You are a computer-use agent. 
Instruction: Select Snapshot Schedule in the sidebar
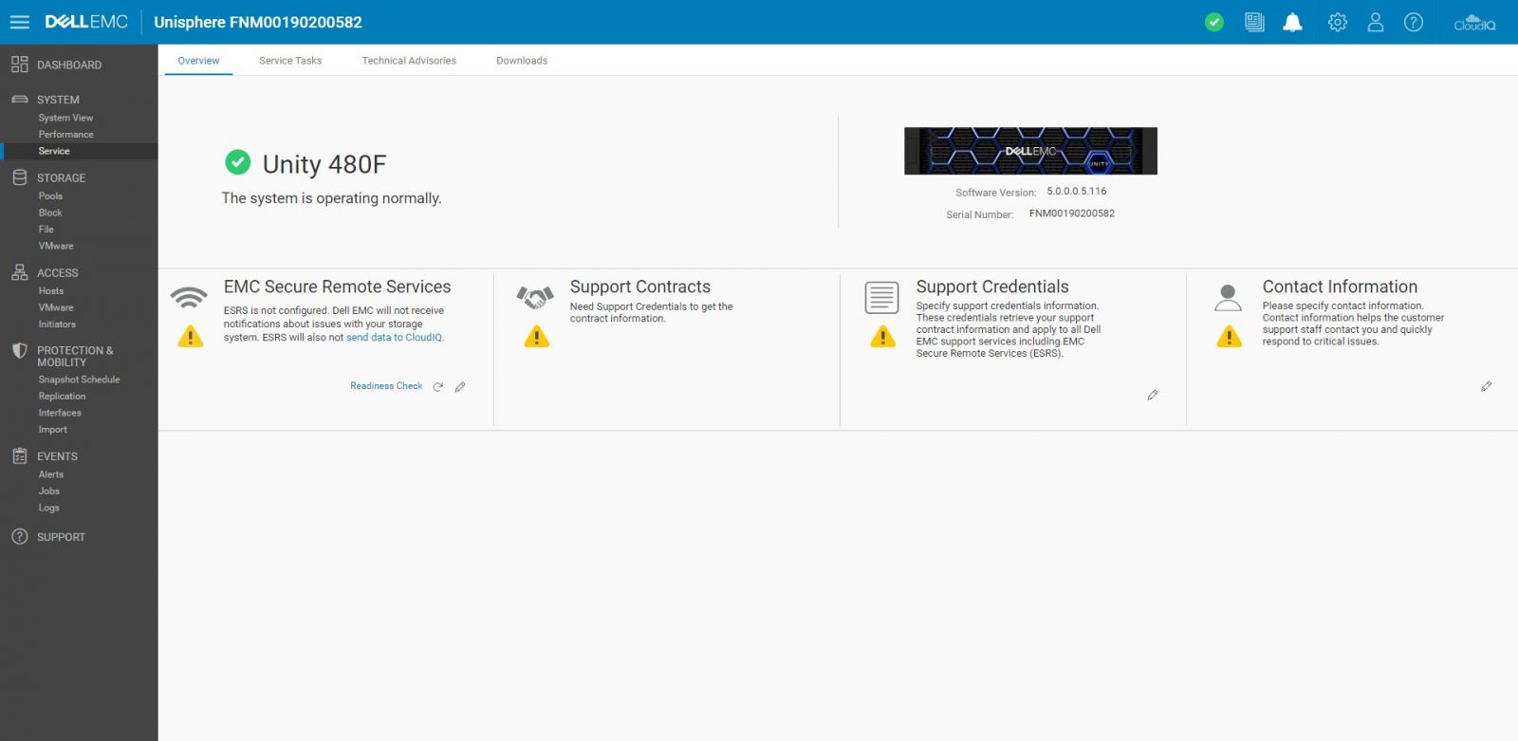[x=79, y=380]
